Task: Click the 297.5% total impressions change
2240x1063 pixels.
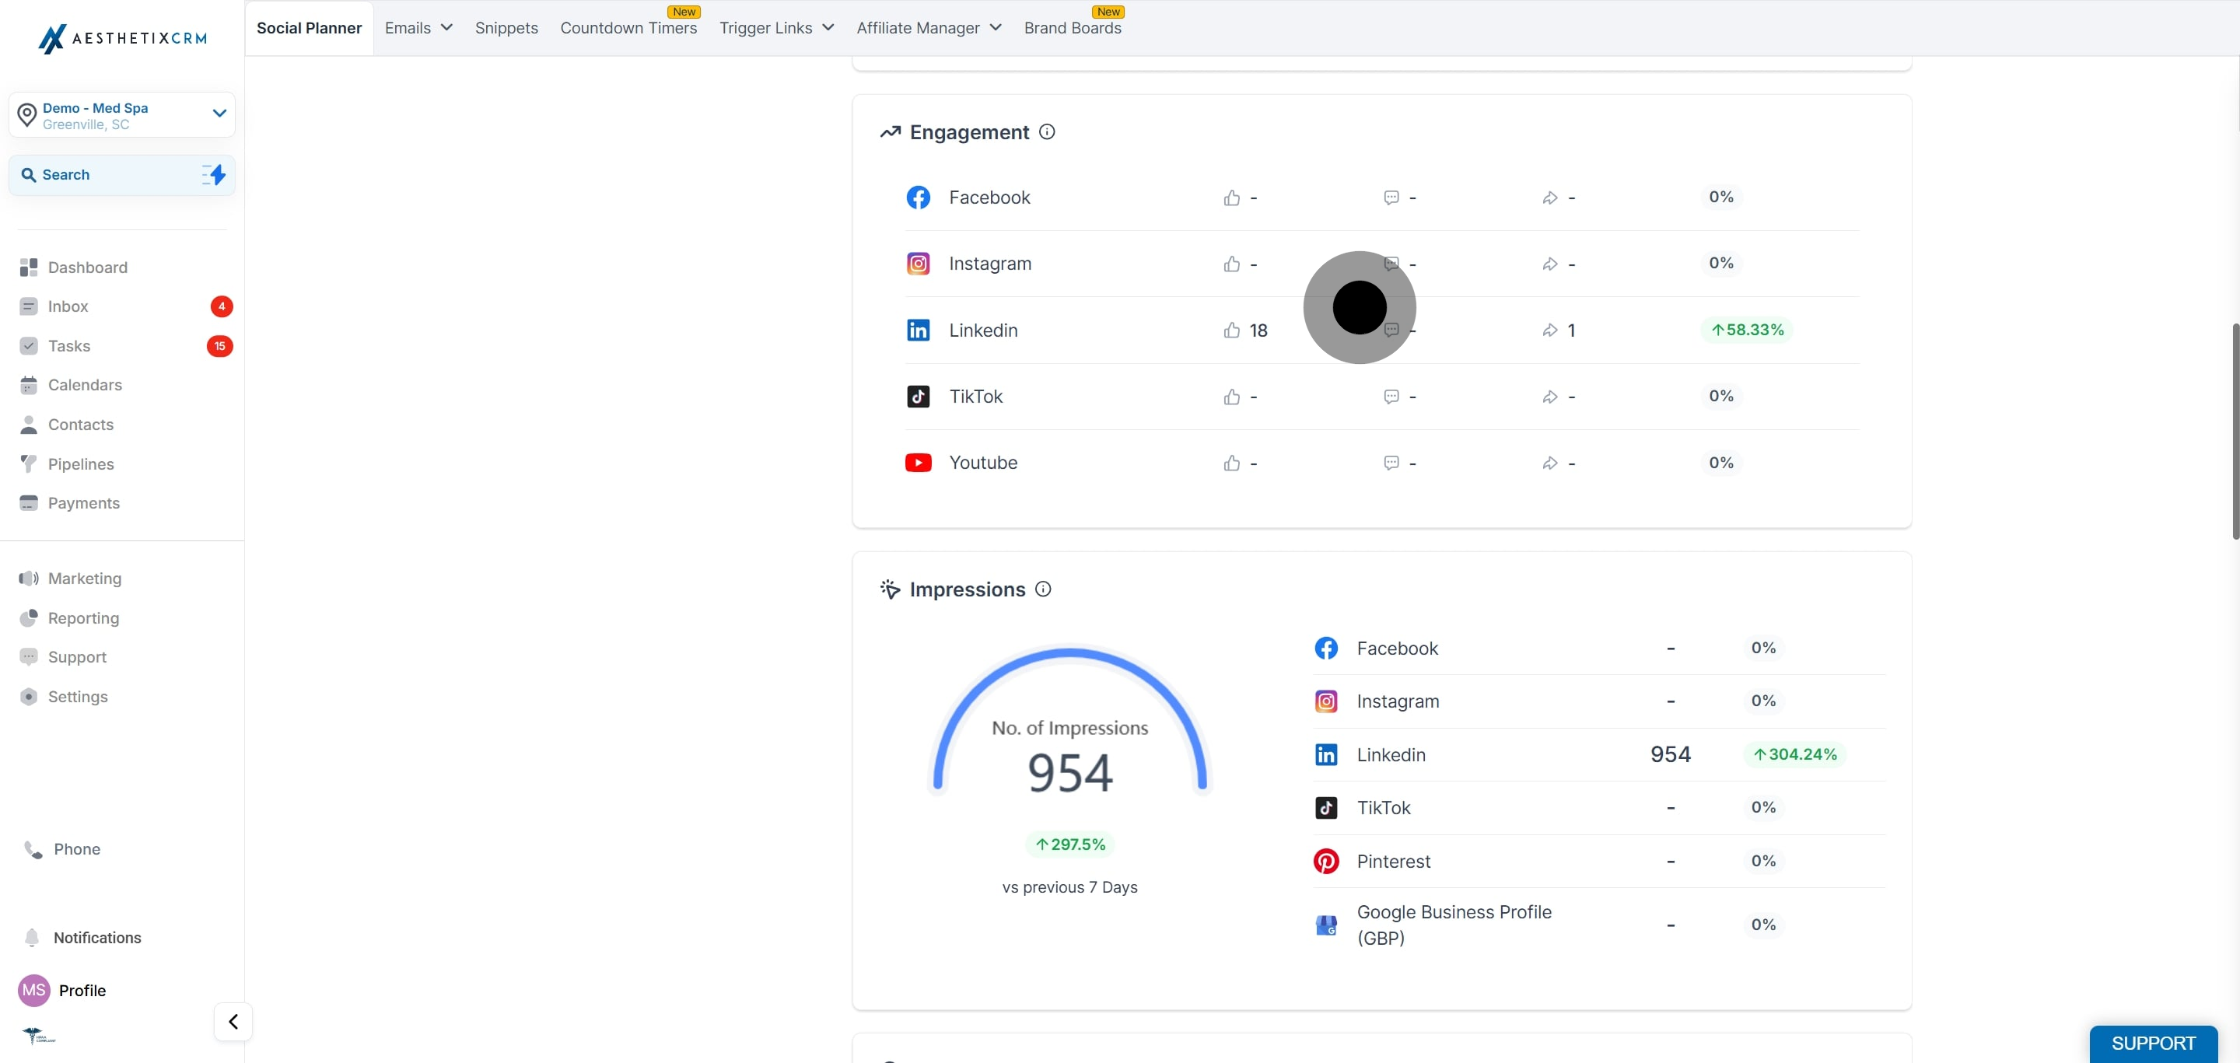Action: point(1069,844)
